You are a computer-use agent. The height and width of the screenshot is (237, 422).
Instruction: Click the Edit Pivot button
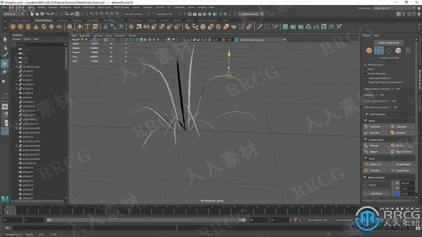click(x=376, y=194)
